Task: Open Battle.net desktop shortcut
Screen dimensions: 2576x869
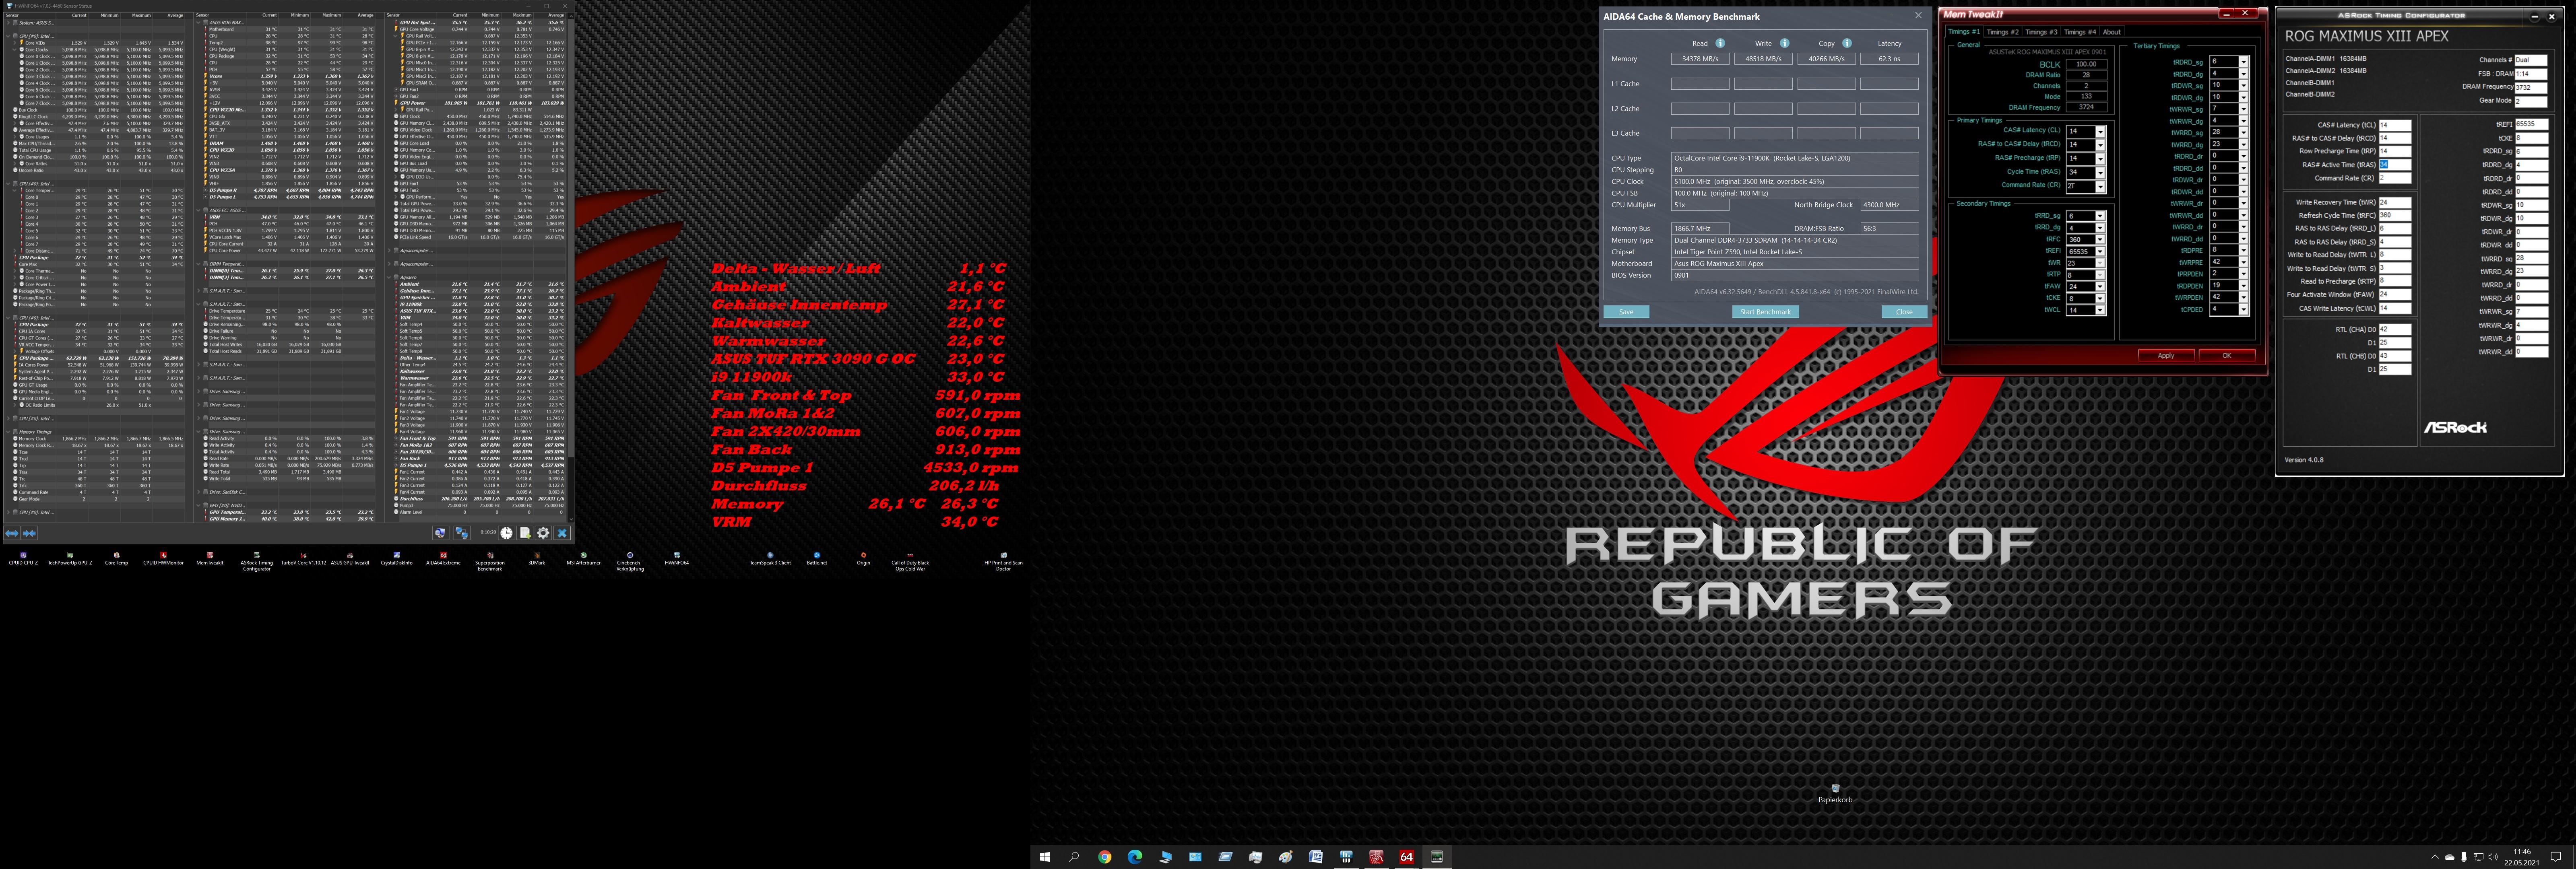Action: click(817, 558)
